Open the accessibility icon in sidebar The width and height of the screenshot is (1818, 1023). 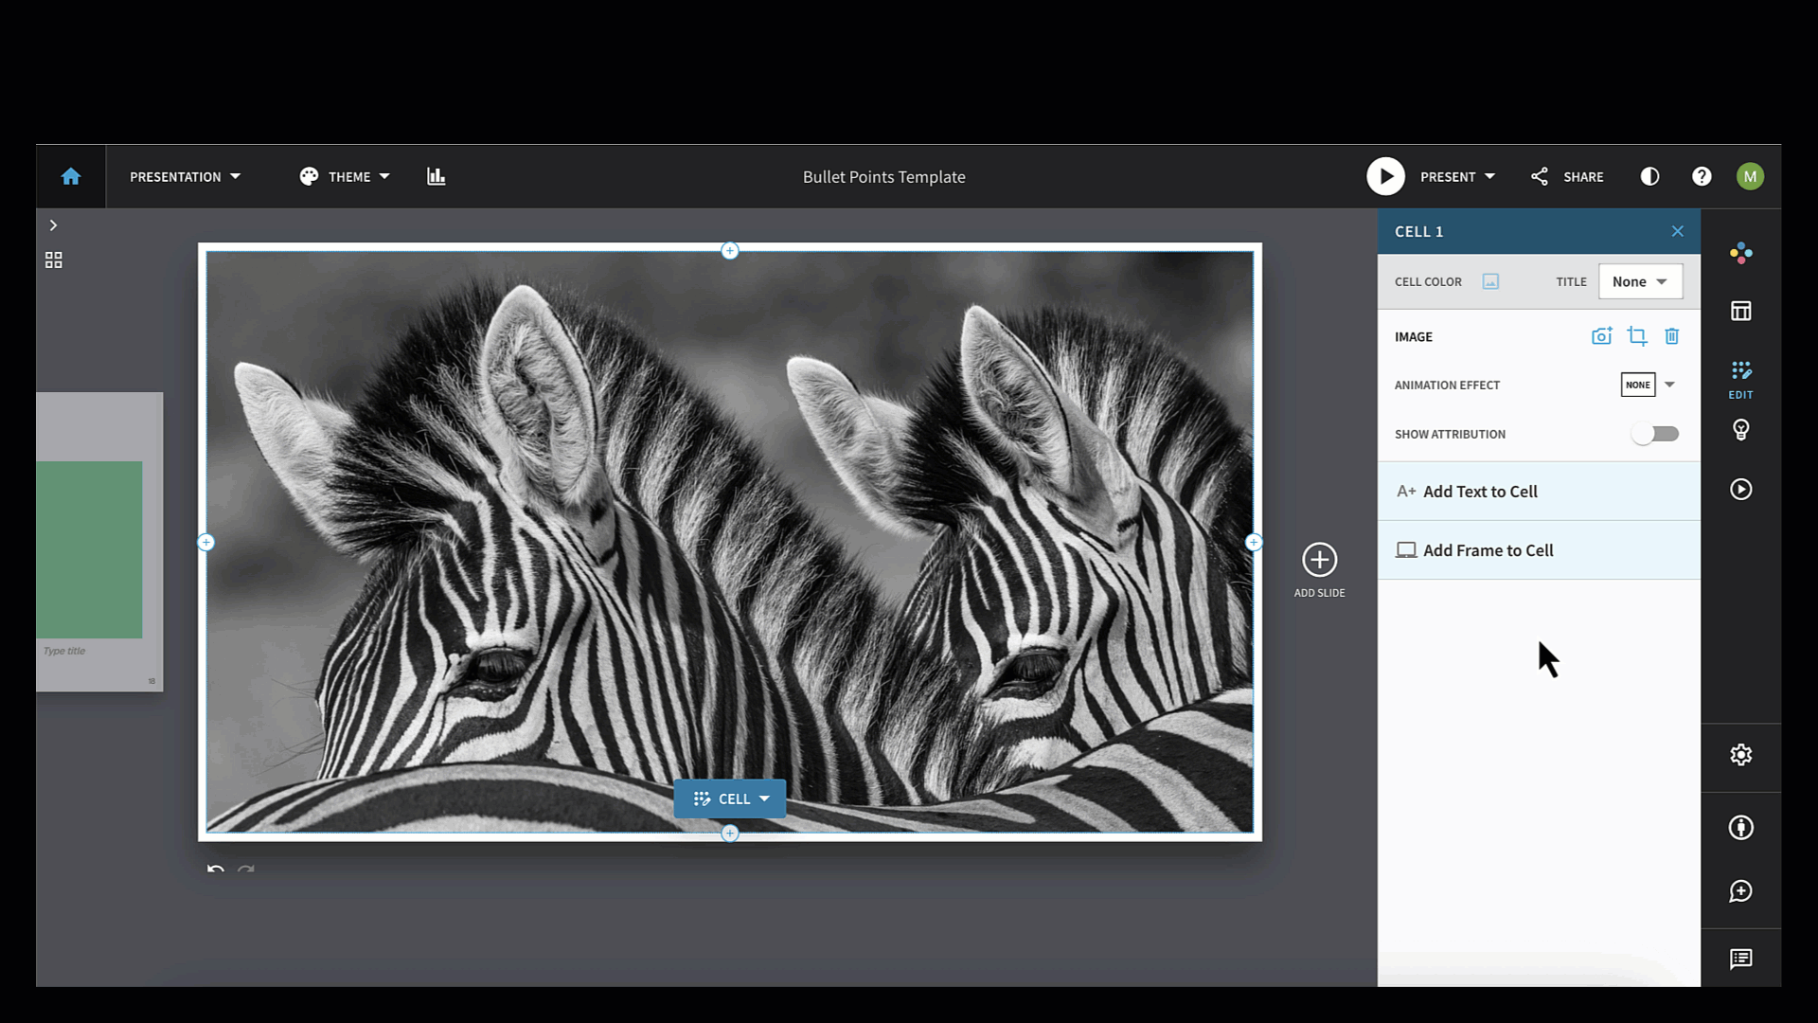1740,828
